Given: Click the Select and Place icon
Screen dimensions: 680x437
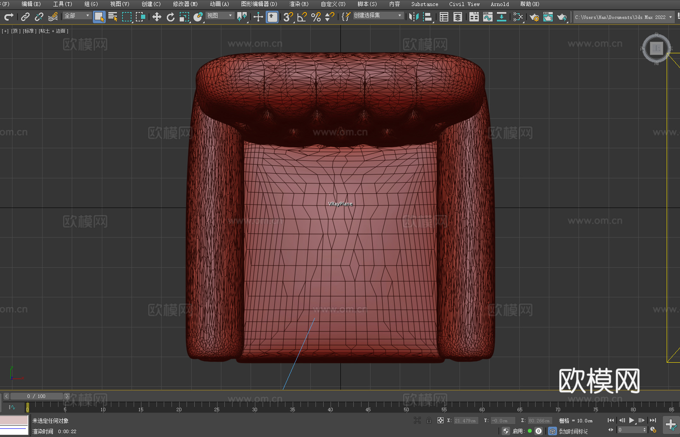Looking at the screenshot, I should coord(198,17).
